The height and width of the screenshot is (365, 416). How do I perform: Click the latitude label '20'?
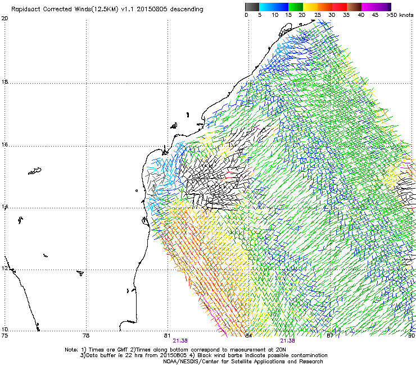pos(4,19)
